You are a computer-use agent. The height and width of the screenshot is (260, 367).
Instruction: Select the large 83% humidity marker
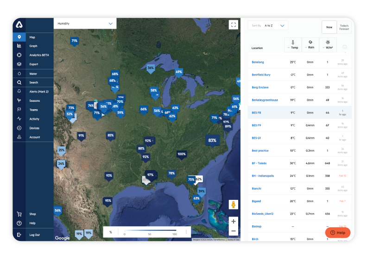point(212,140)
